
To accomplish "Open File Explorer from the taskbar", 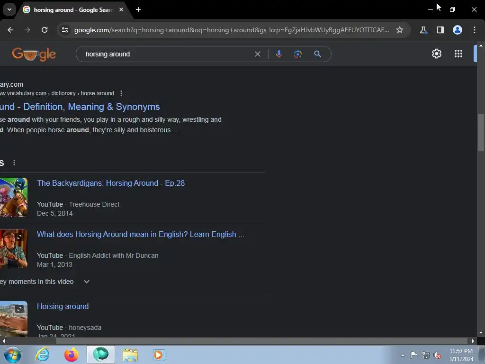I will pos(130,355).
